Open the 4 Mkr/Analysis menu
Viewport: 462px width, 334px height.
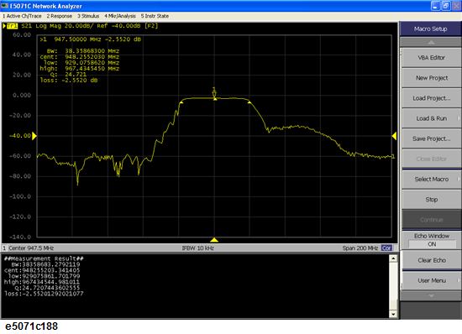click(120, 16)
